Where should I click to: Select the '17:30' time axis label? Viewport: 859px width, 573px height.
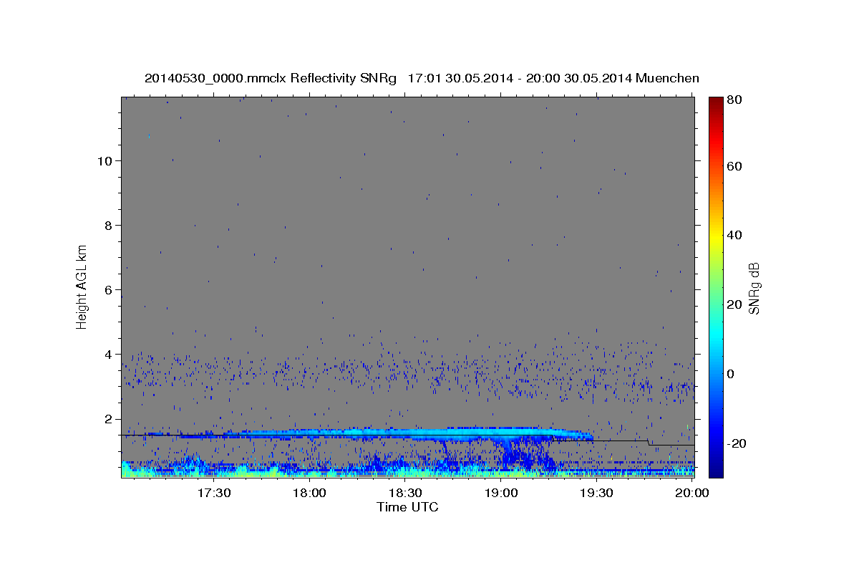click(214, 493)
